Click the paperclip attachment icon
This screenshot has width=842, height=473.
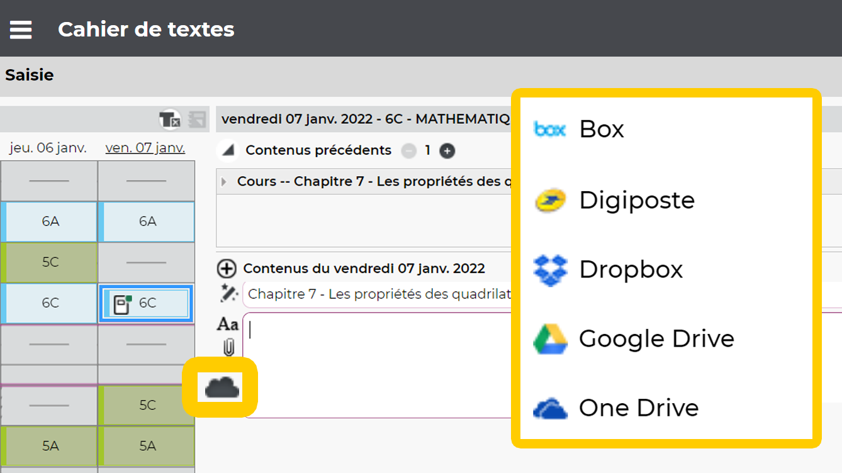tap(228, 347)
